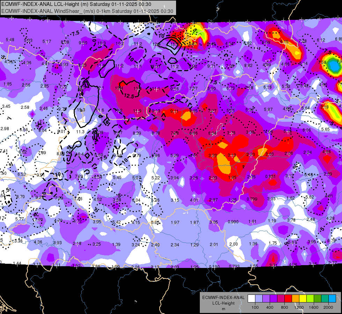This screenshot has width=342, height=314.
Task: Click the grid value '5.77'
Action: tap(20, 219)
